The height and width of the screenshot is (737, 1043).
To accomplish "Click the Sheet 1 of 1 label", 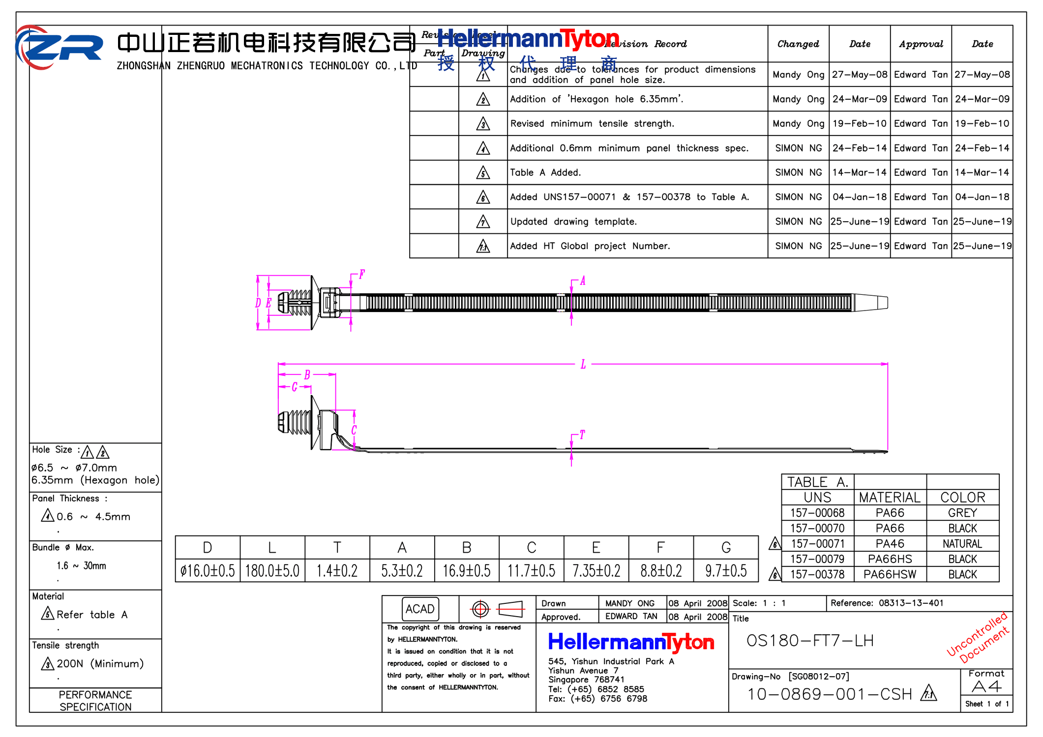I will (x=986, y=704).
